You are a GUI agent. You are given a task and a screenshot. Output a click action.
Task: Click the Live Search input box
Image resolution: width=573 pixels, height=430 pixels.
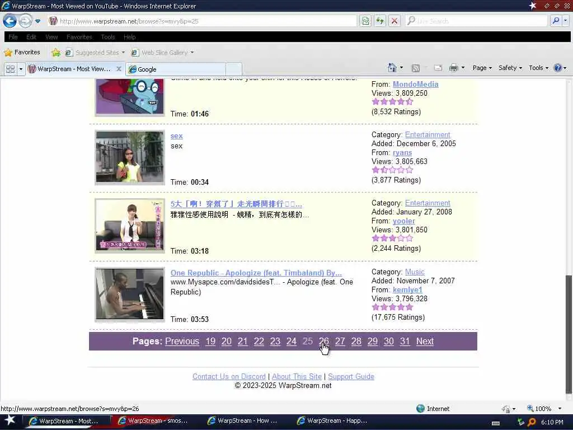point(477,21)
